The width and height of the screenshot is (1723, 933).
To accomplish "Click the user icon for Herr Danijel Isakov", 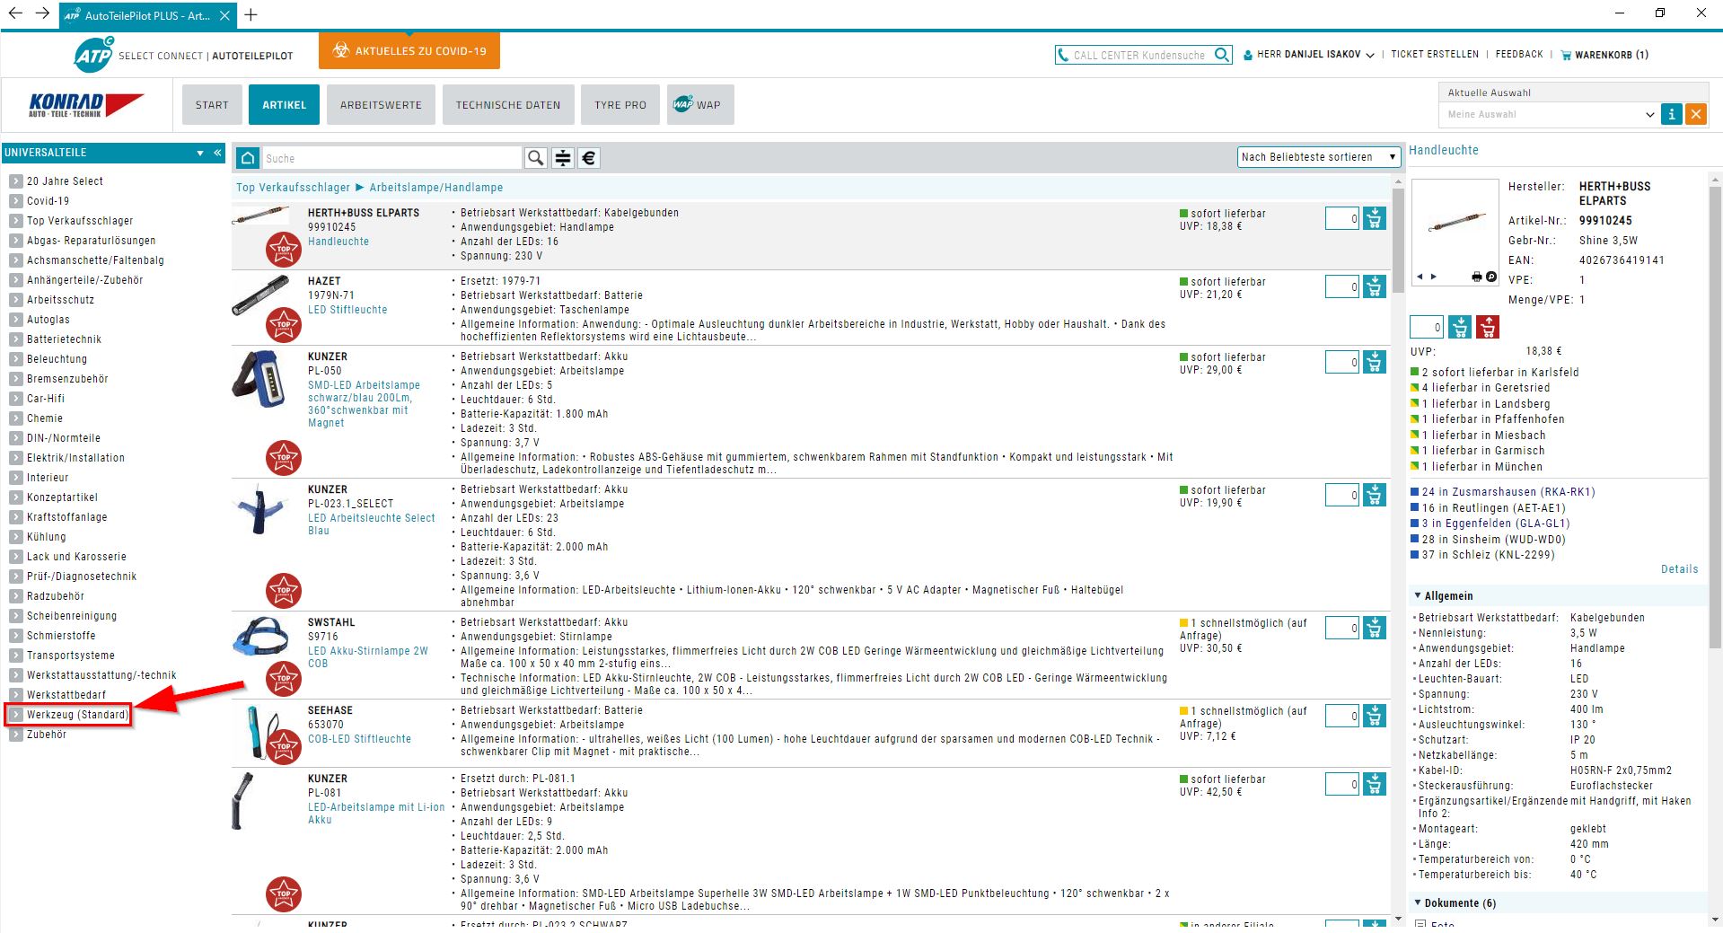I will [1248, 55].
